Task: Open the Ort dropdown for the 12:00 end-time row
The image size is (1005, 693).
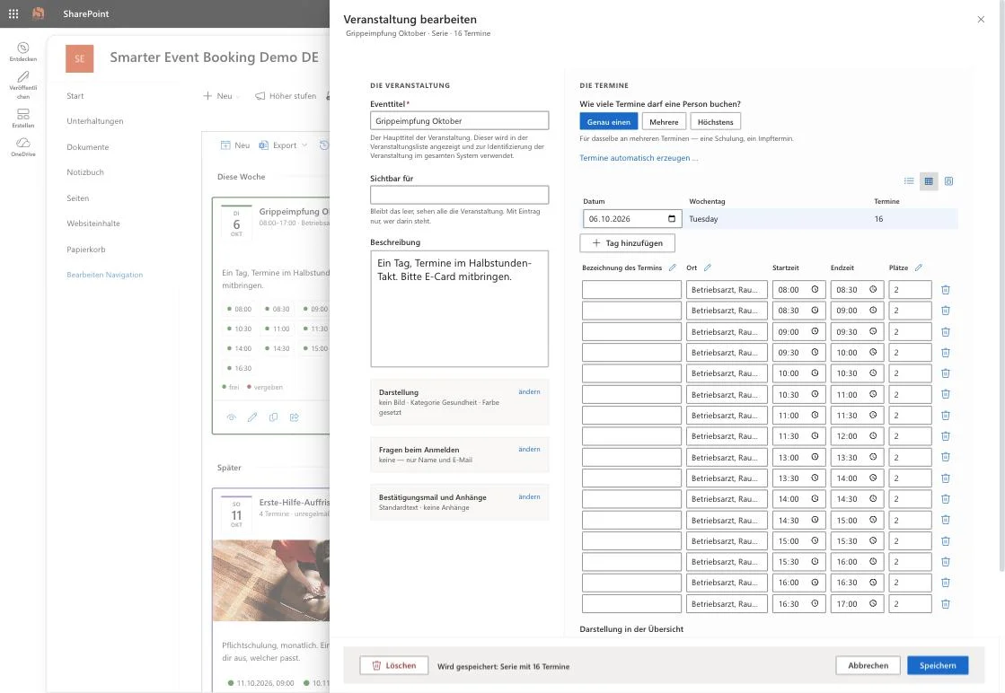Action: 727,436
